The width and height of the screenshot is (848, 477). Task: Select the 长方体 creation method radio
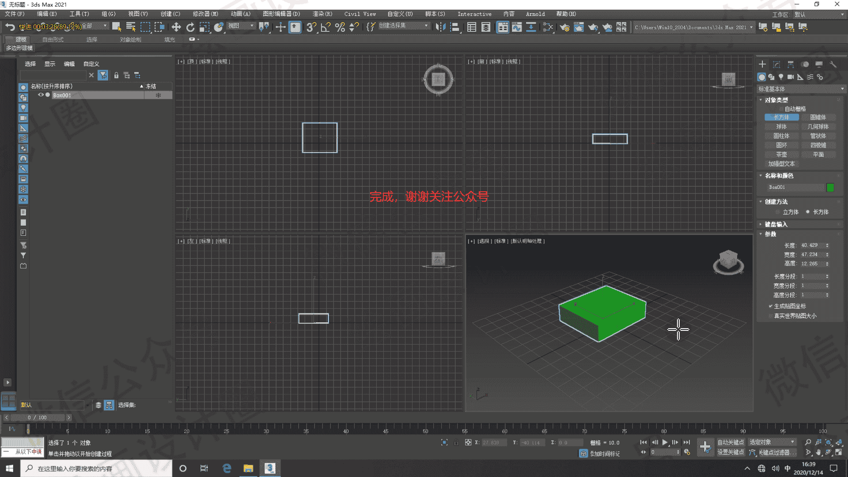pos(808,212)
